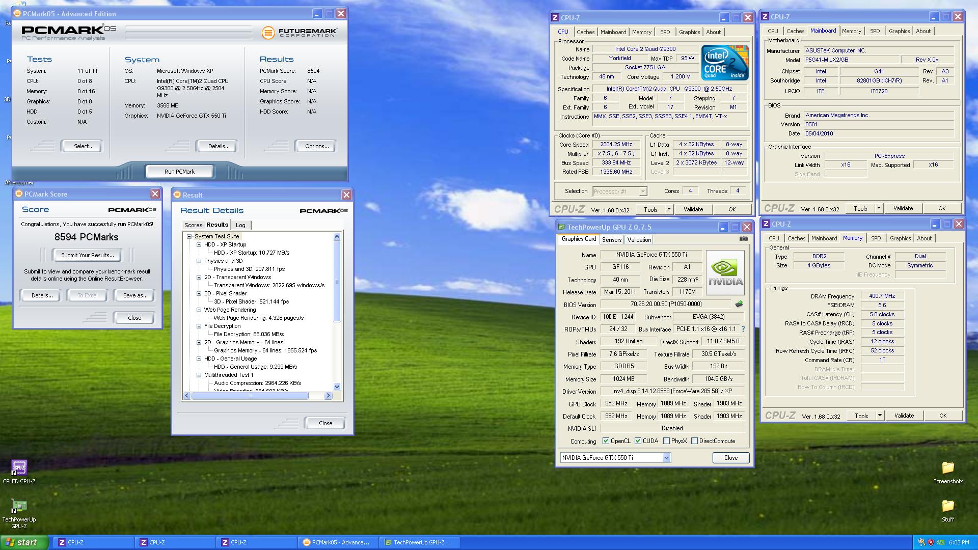Switch to the Validation tab in GPU-Z
Screen dimensions: 978x550
(x=639, y=240)
